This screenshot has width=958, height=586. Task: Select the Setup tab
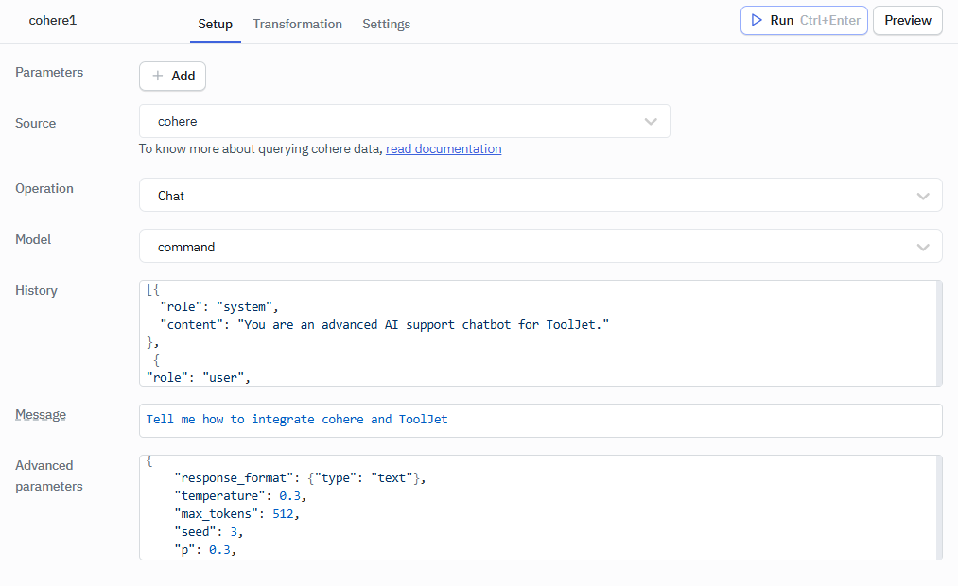(215, 24)
